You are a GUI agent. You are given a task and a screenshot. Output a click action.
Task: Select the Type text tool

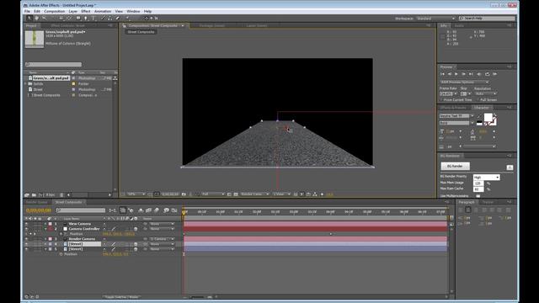pyautogui.click(x=93, y=19)
